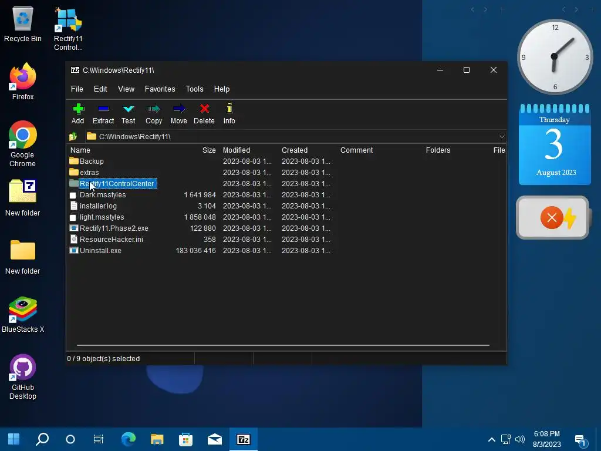Open the 7-Zip New folder archive icon
The image size is (601, 451).
coord(23,197)
